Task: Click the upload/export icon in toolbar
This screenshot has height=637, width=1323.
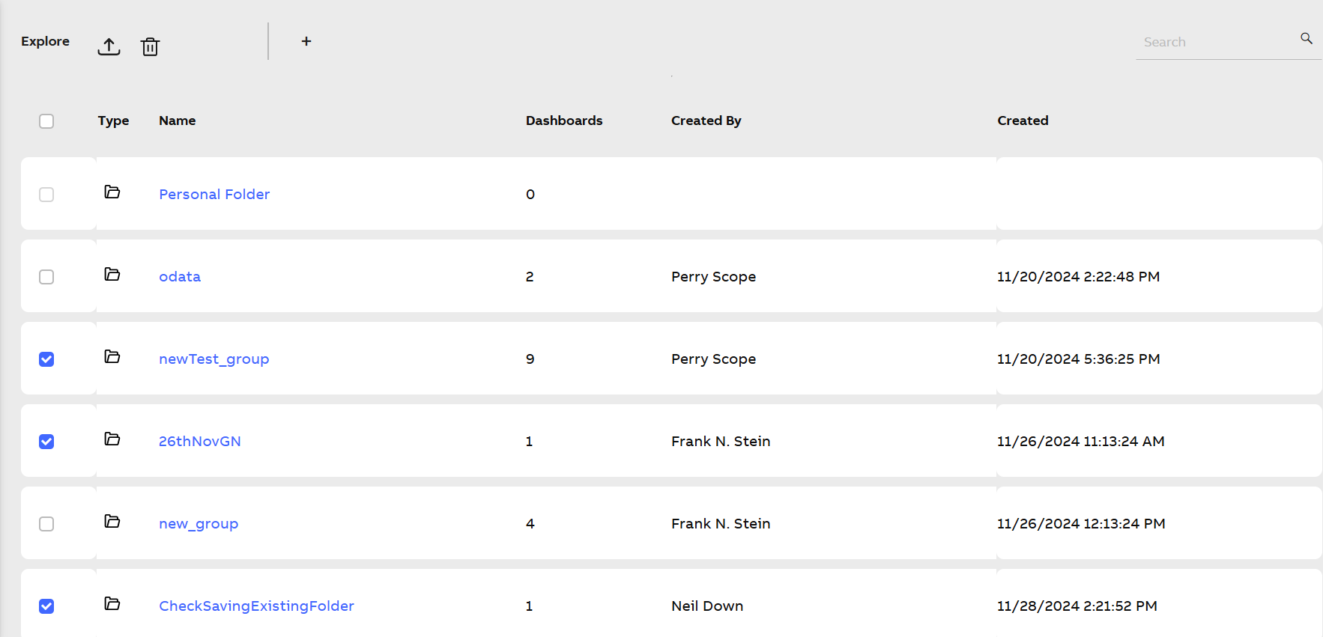Action: coord(109,46)
